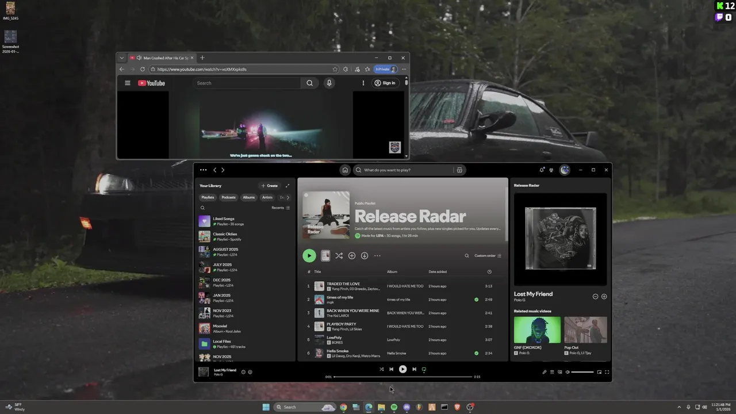Sort tracks by Date added column
The width and height of the screenshot is (736, 414).
[438, 271]
